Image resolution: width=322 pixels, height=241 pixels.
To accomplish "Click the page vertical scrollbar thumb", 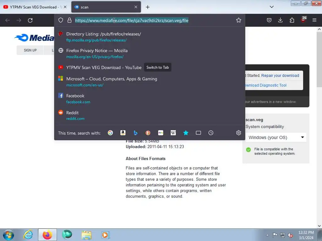I will 319,59.
